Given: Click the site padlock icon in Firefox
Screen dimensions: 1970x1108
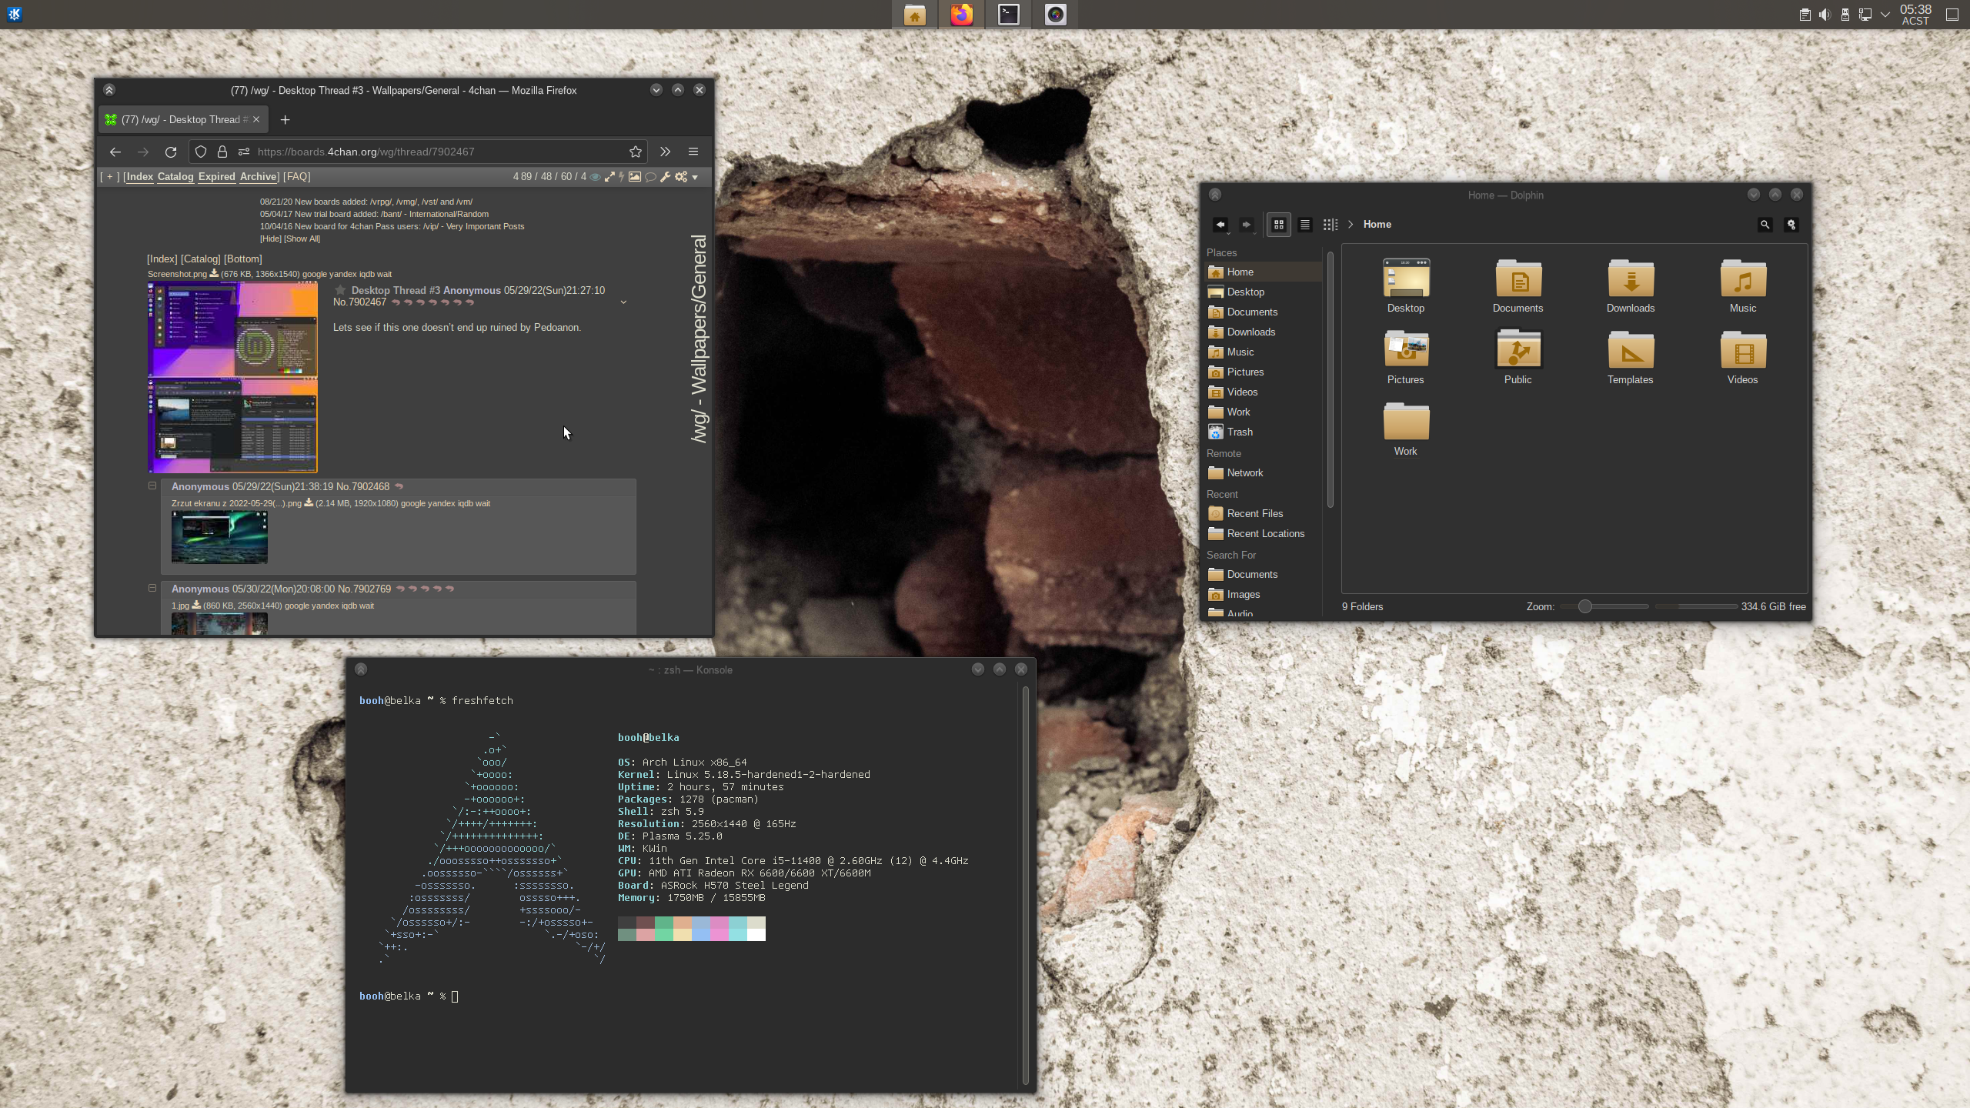Looking at the screenshot, I should pyautogui.click(x=222, y=152).
